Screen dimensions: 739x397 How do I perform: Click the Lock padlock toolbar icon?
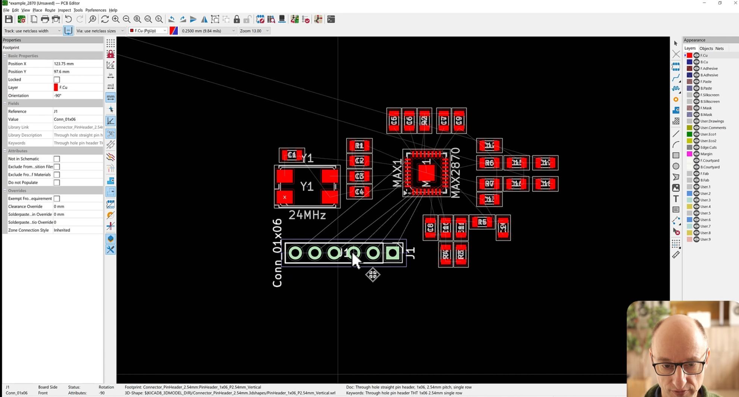click(x=237, y=19)
